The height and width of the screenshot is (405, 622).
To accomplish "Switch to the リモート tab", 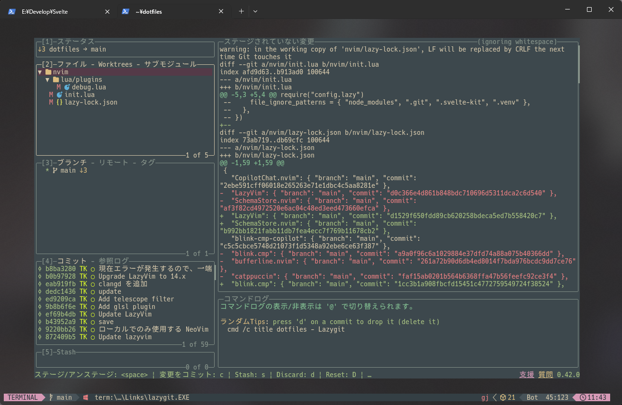I will click(x=114, y=163).
